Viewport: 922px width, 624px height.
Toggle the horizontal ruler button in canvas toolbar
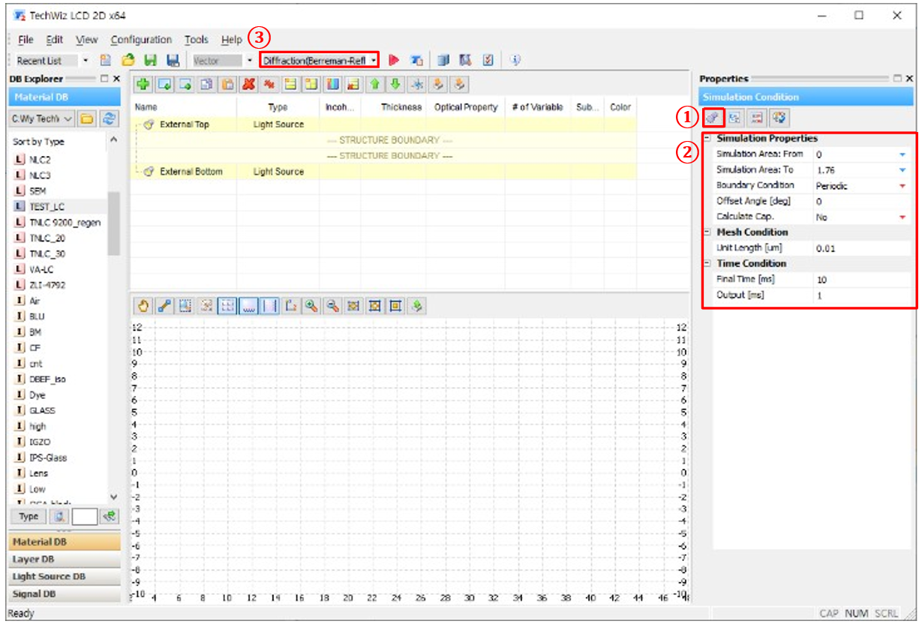pos(248,306)
